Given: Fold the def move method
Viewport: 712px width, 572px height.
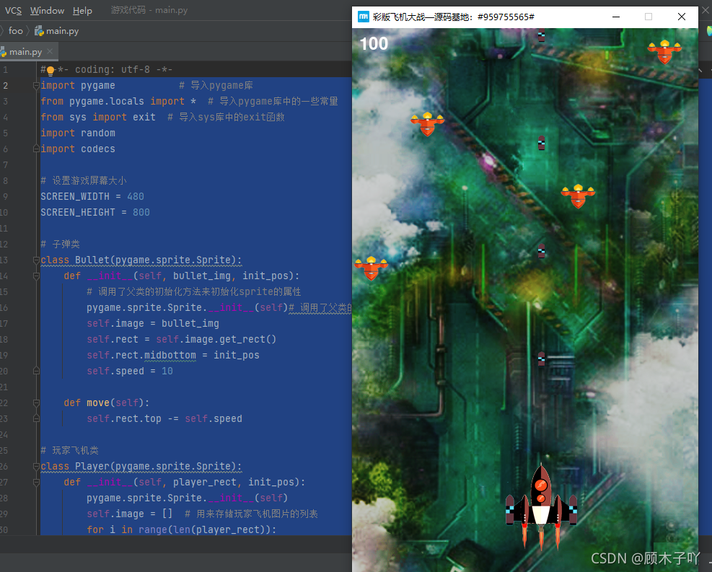Looking at the screenshot, I should (36, 403).
